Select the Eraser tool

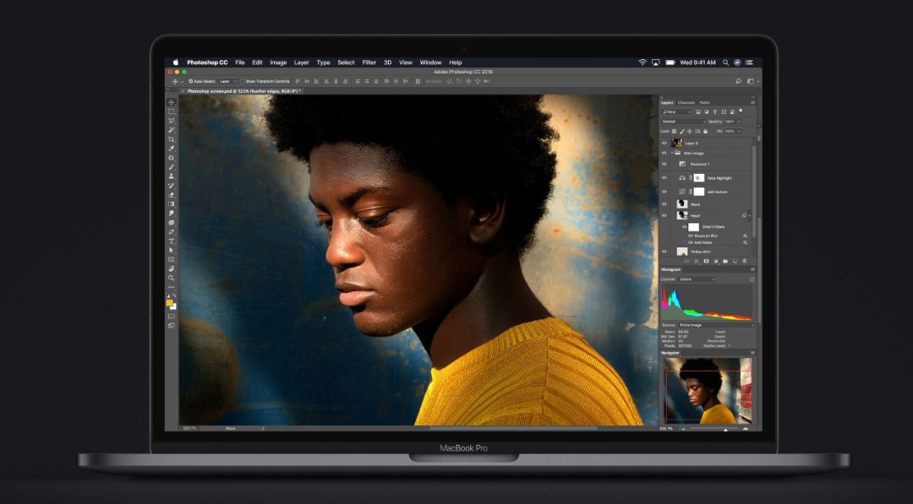coord(171,195)
